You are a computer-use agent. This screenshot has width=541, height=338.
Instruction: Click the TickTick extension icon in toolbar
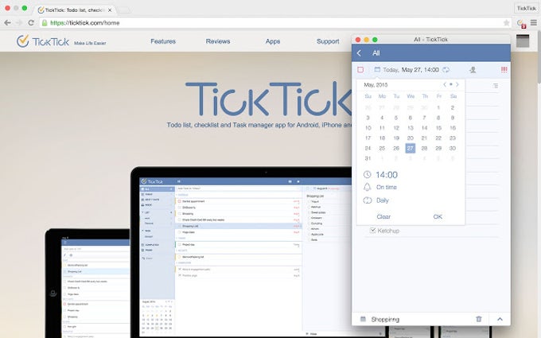tap(521, 23)
